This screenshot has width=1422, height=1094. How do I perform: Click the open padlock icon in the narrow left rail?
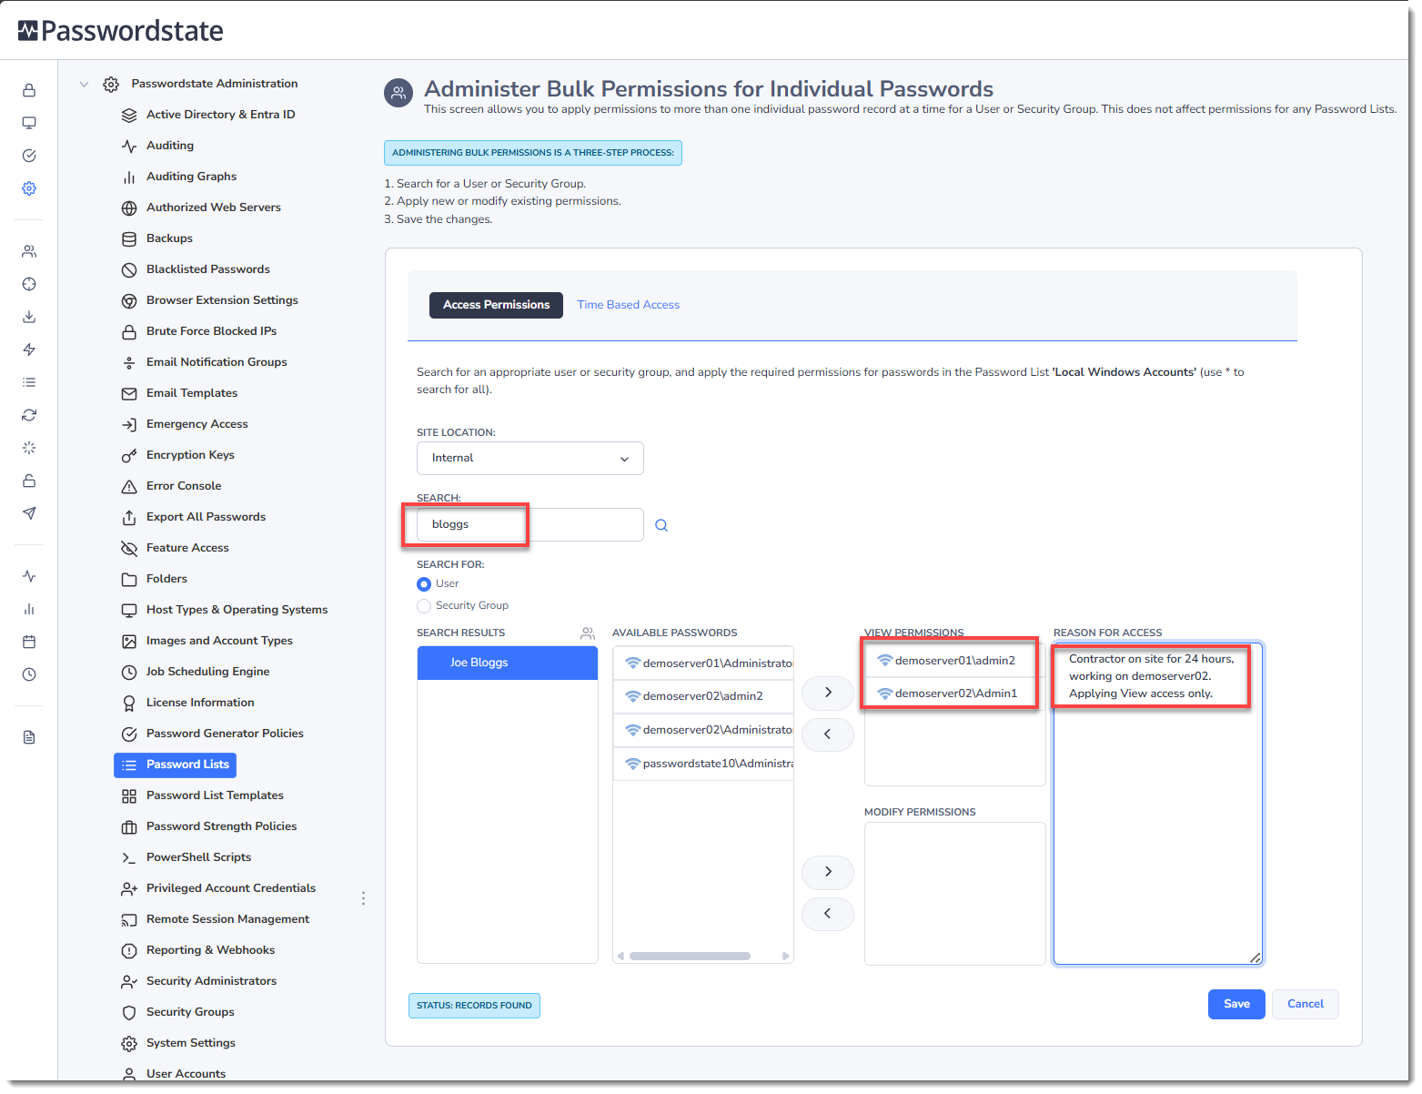coord(29,481)
